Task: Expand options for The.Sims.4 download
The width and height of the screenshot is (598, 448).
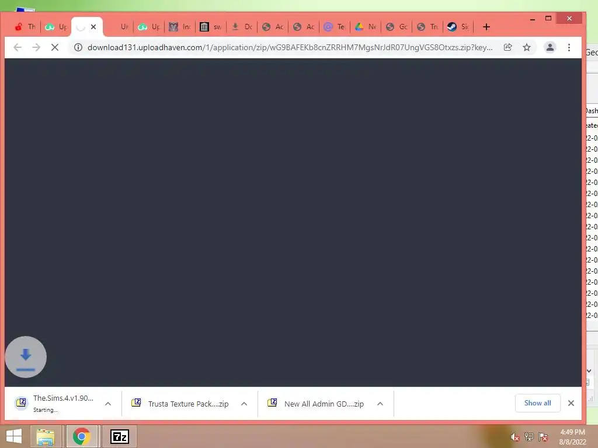Action: (x=108, y=404)
